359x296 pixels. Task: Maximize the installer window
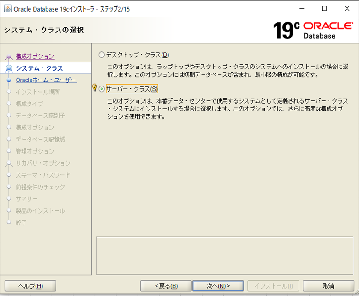click(324, 9)
